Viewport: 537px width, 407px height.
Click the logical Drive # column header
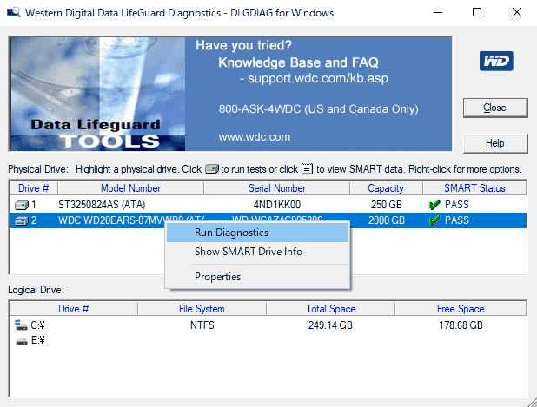(73, 309)
